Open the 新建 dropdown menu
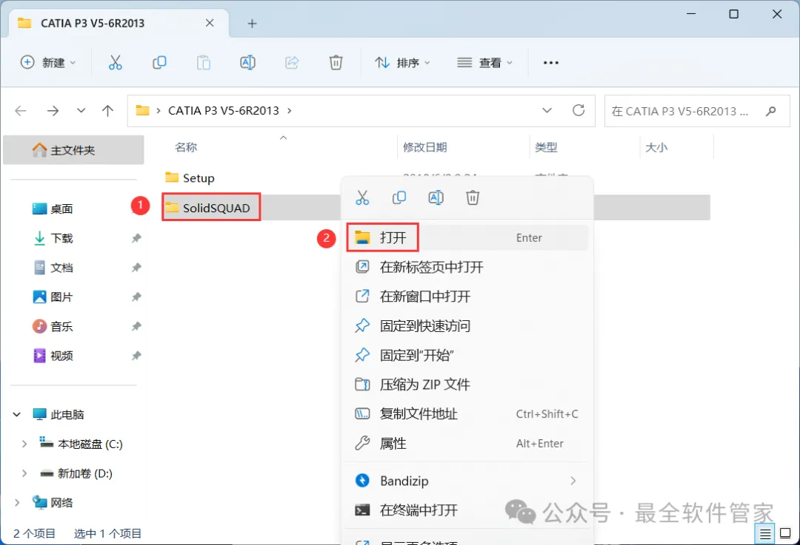 click(x=48, y=63)
